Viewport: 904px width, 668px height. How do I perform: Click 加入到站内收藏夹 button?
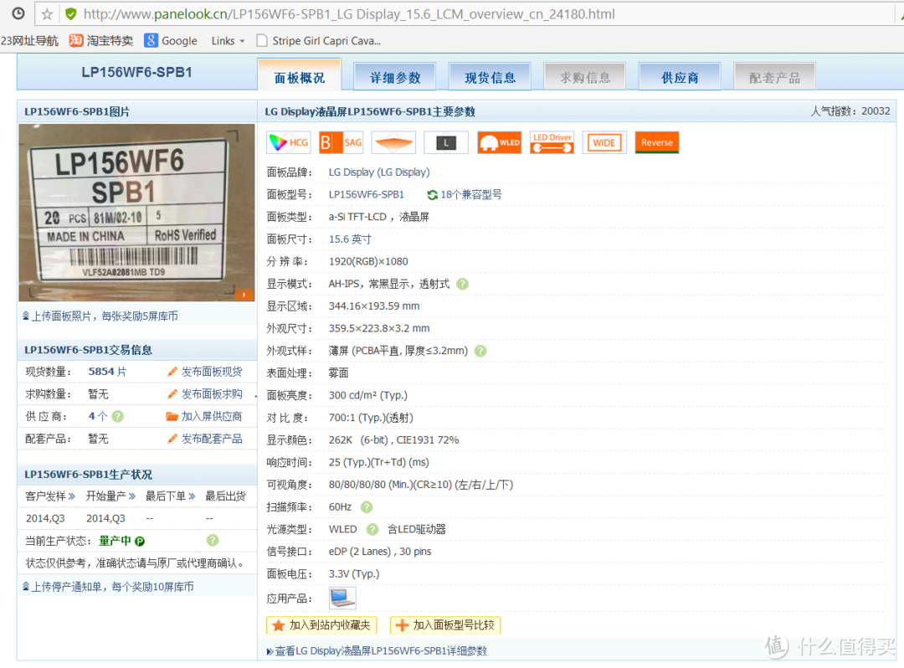(321, 625)
